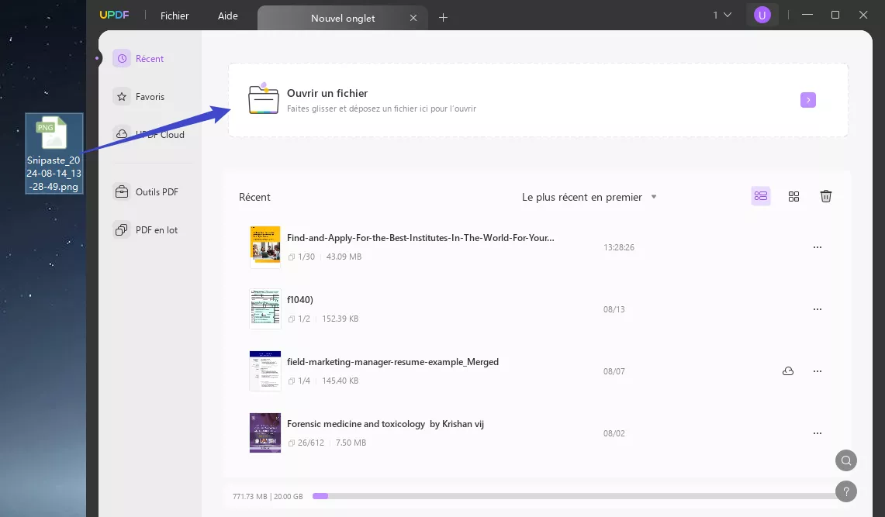Open the Fichier menu
Image resolution: width=885 pixels, height=517 pixels.
(175, 15)
